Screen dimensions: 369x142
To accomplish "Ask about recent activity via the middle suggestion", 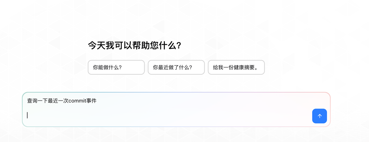I will tap(176, 67).
